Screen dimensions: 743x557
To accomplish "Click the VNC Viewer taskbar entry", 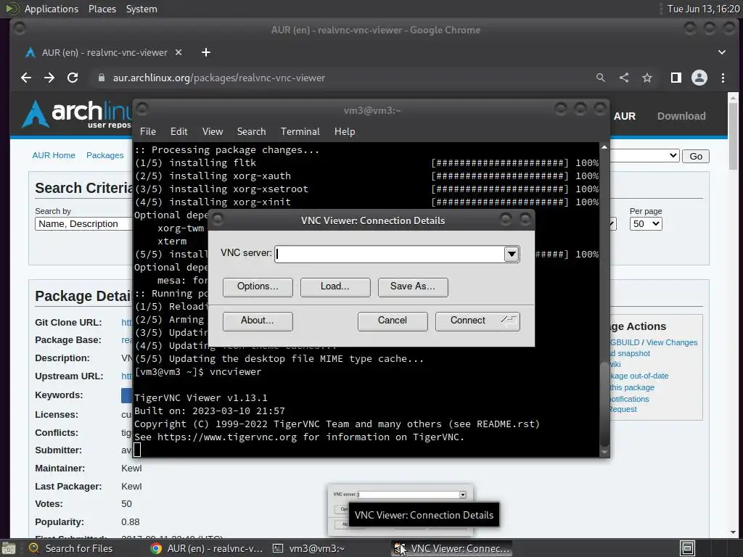I will [451, 548].
